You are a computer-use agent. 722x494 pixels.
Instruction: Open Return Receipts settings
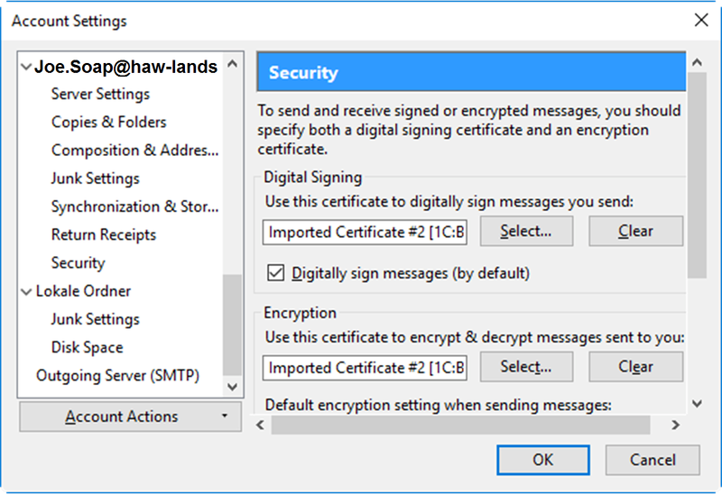[103, 234]
